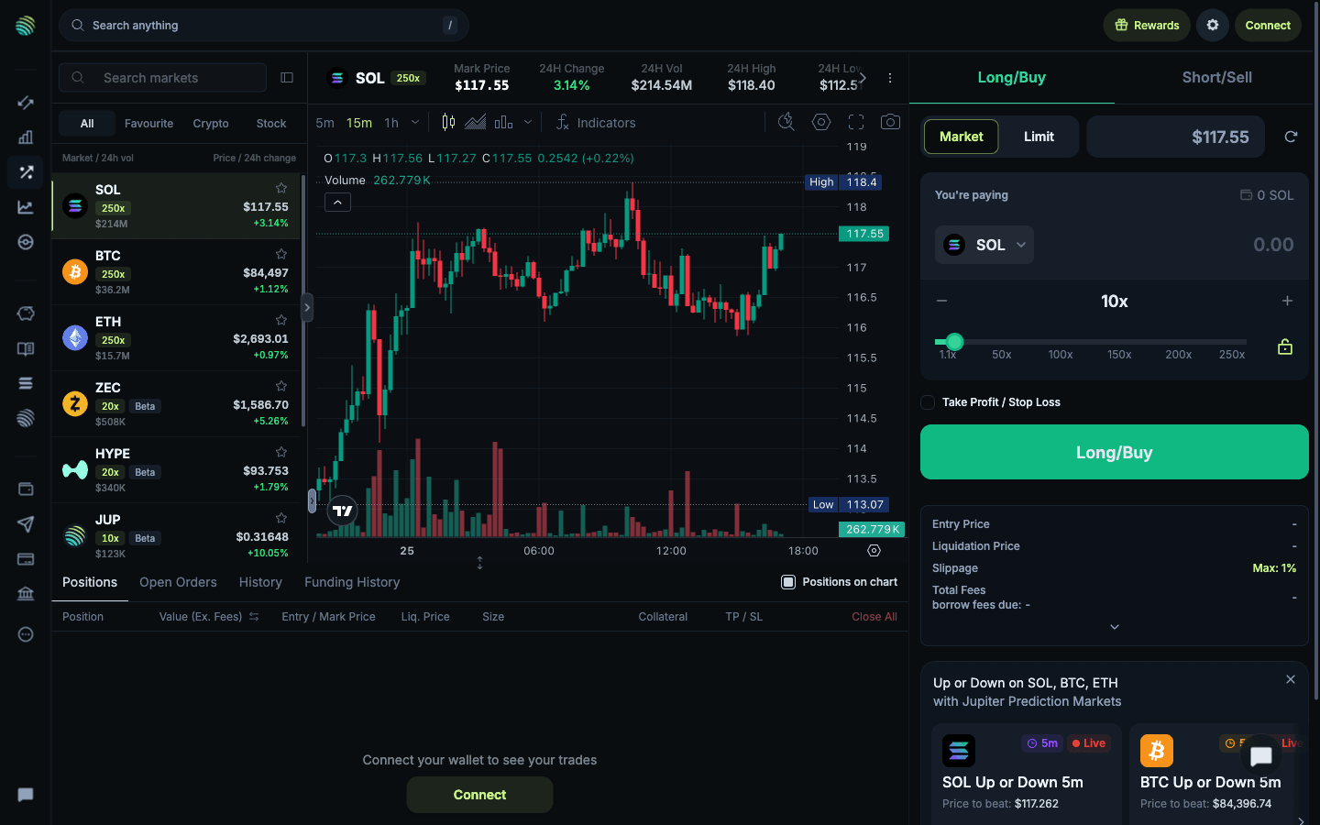The height and width of the screenshot is (825, 1320).
Task: Click the green Long/Buy button
Action: 1115,452
